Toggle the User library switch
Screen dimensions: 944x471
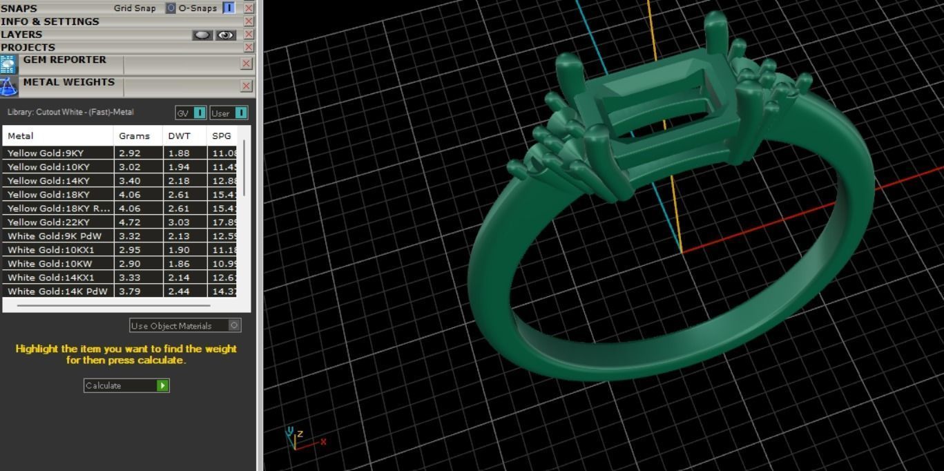229,113
